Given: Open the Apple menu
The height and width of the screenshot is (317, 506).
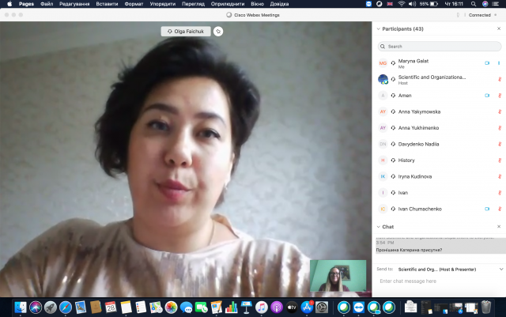Looking at the screenshot, I should [9, 4].
